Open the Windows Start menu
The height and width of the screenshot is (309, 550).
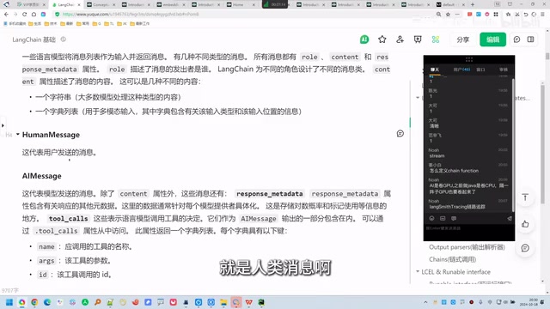(9, 302)
